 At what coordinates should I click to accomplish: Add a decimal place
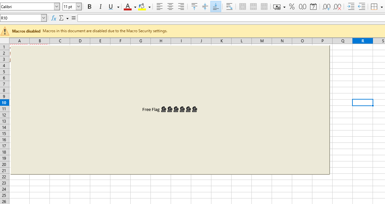[326, 7]
